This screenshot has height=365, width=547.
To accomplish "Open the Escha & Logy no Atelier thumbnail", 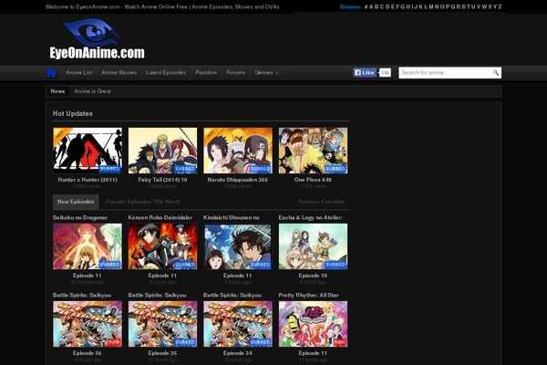I will 313,246.
